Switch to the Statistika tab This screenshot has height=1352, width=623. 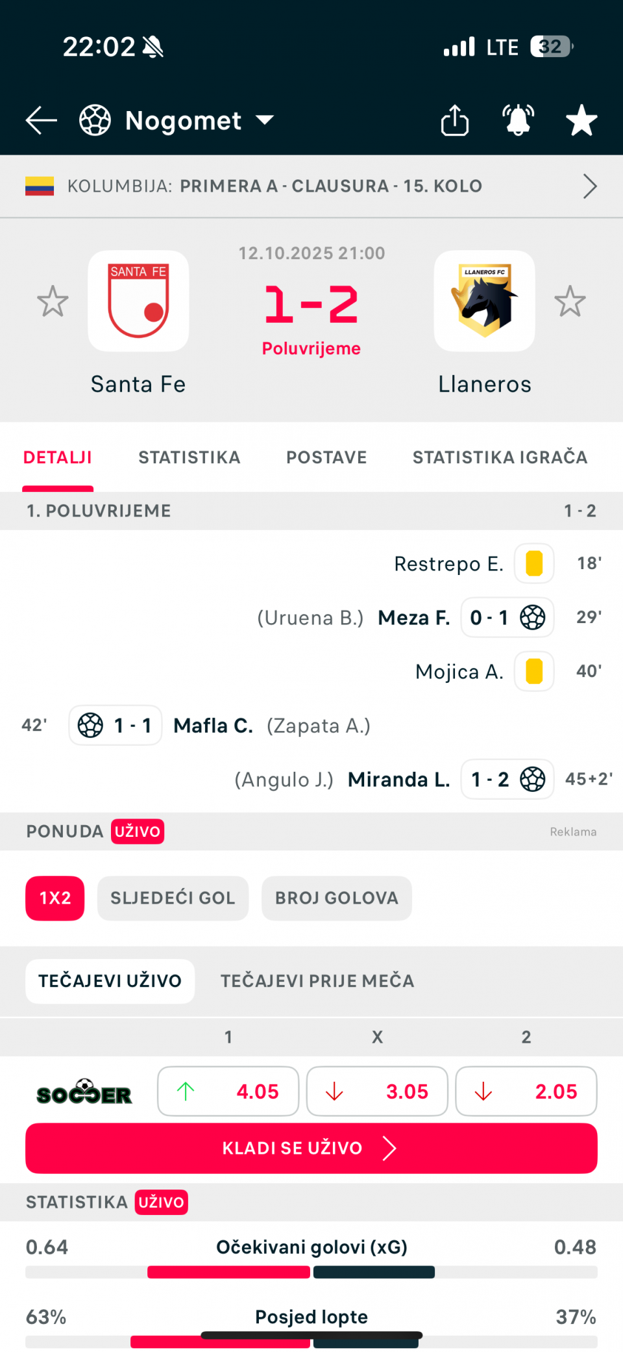click(189, 457)
